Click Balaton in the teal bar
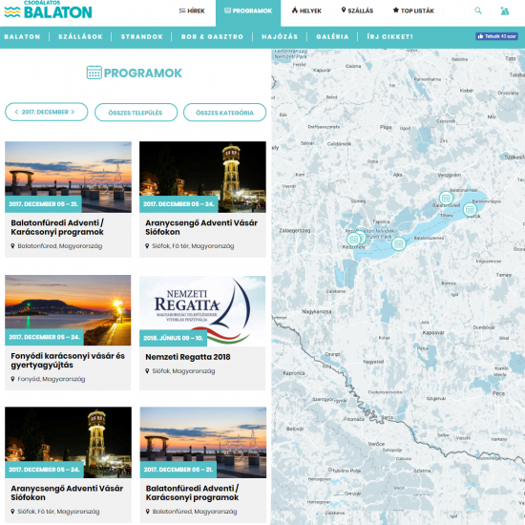Viewport: 525px width, 525px height. click(x=22, y=37)
